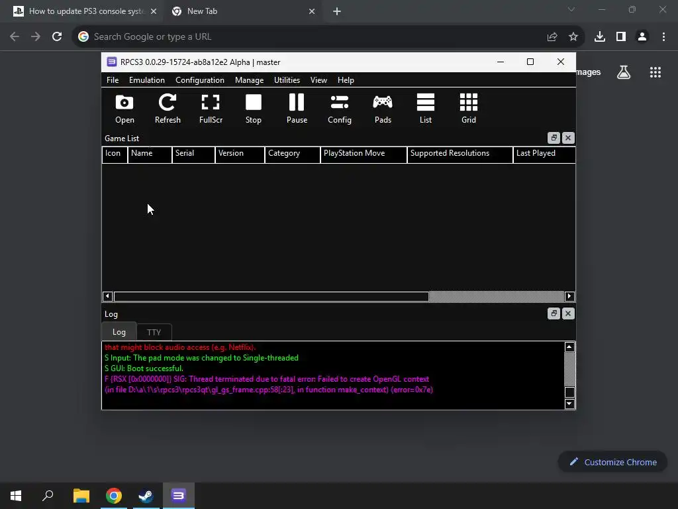The height and width of the screenshot is (509, 678).
Task: Sort by Version column header
Action: 240,154
